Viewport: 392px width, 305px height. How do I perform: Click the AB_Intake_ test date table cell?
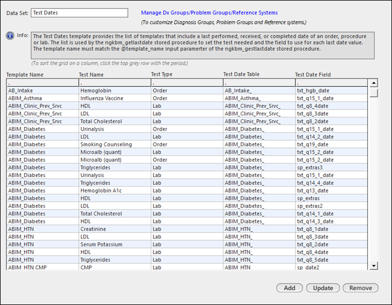[259, 90]
